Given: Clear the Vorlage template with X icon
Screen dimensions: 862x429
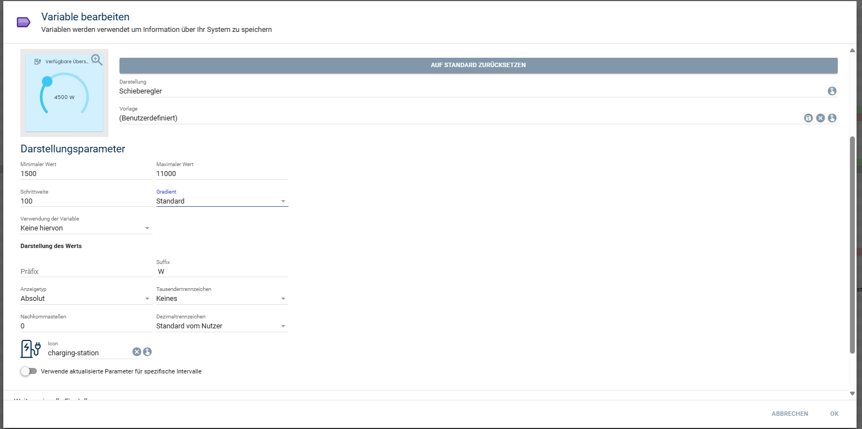Looking at the screenshot, I should click(x=820, y=118).
